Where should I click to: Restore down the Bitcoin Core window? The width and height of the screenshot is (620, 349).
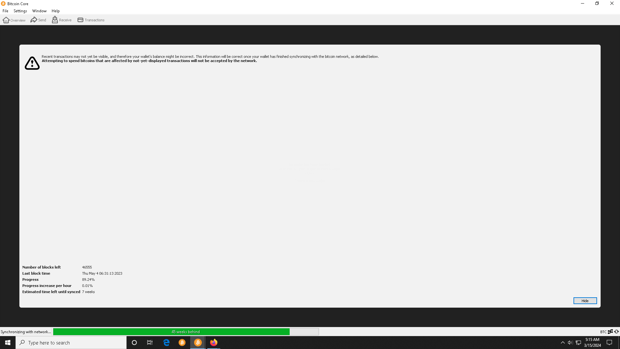[597, 4]
